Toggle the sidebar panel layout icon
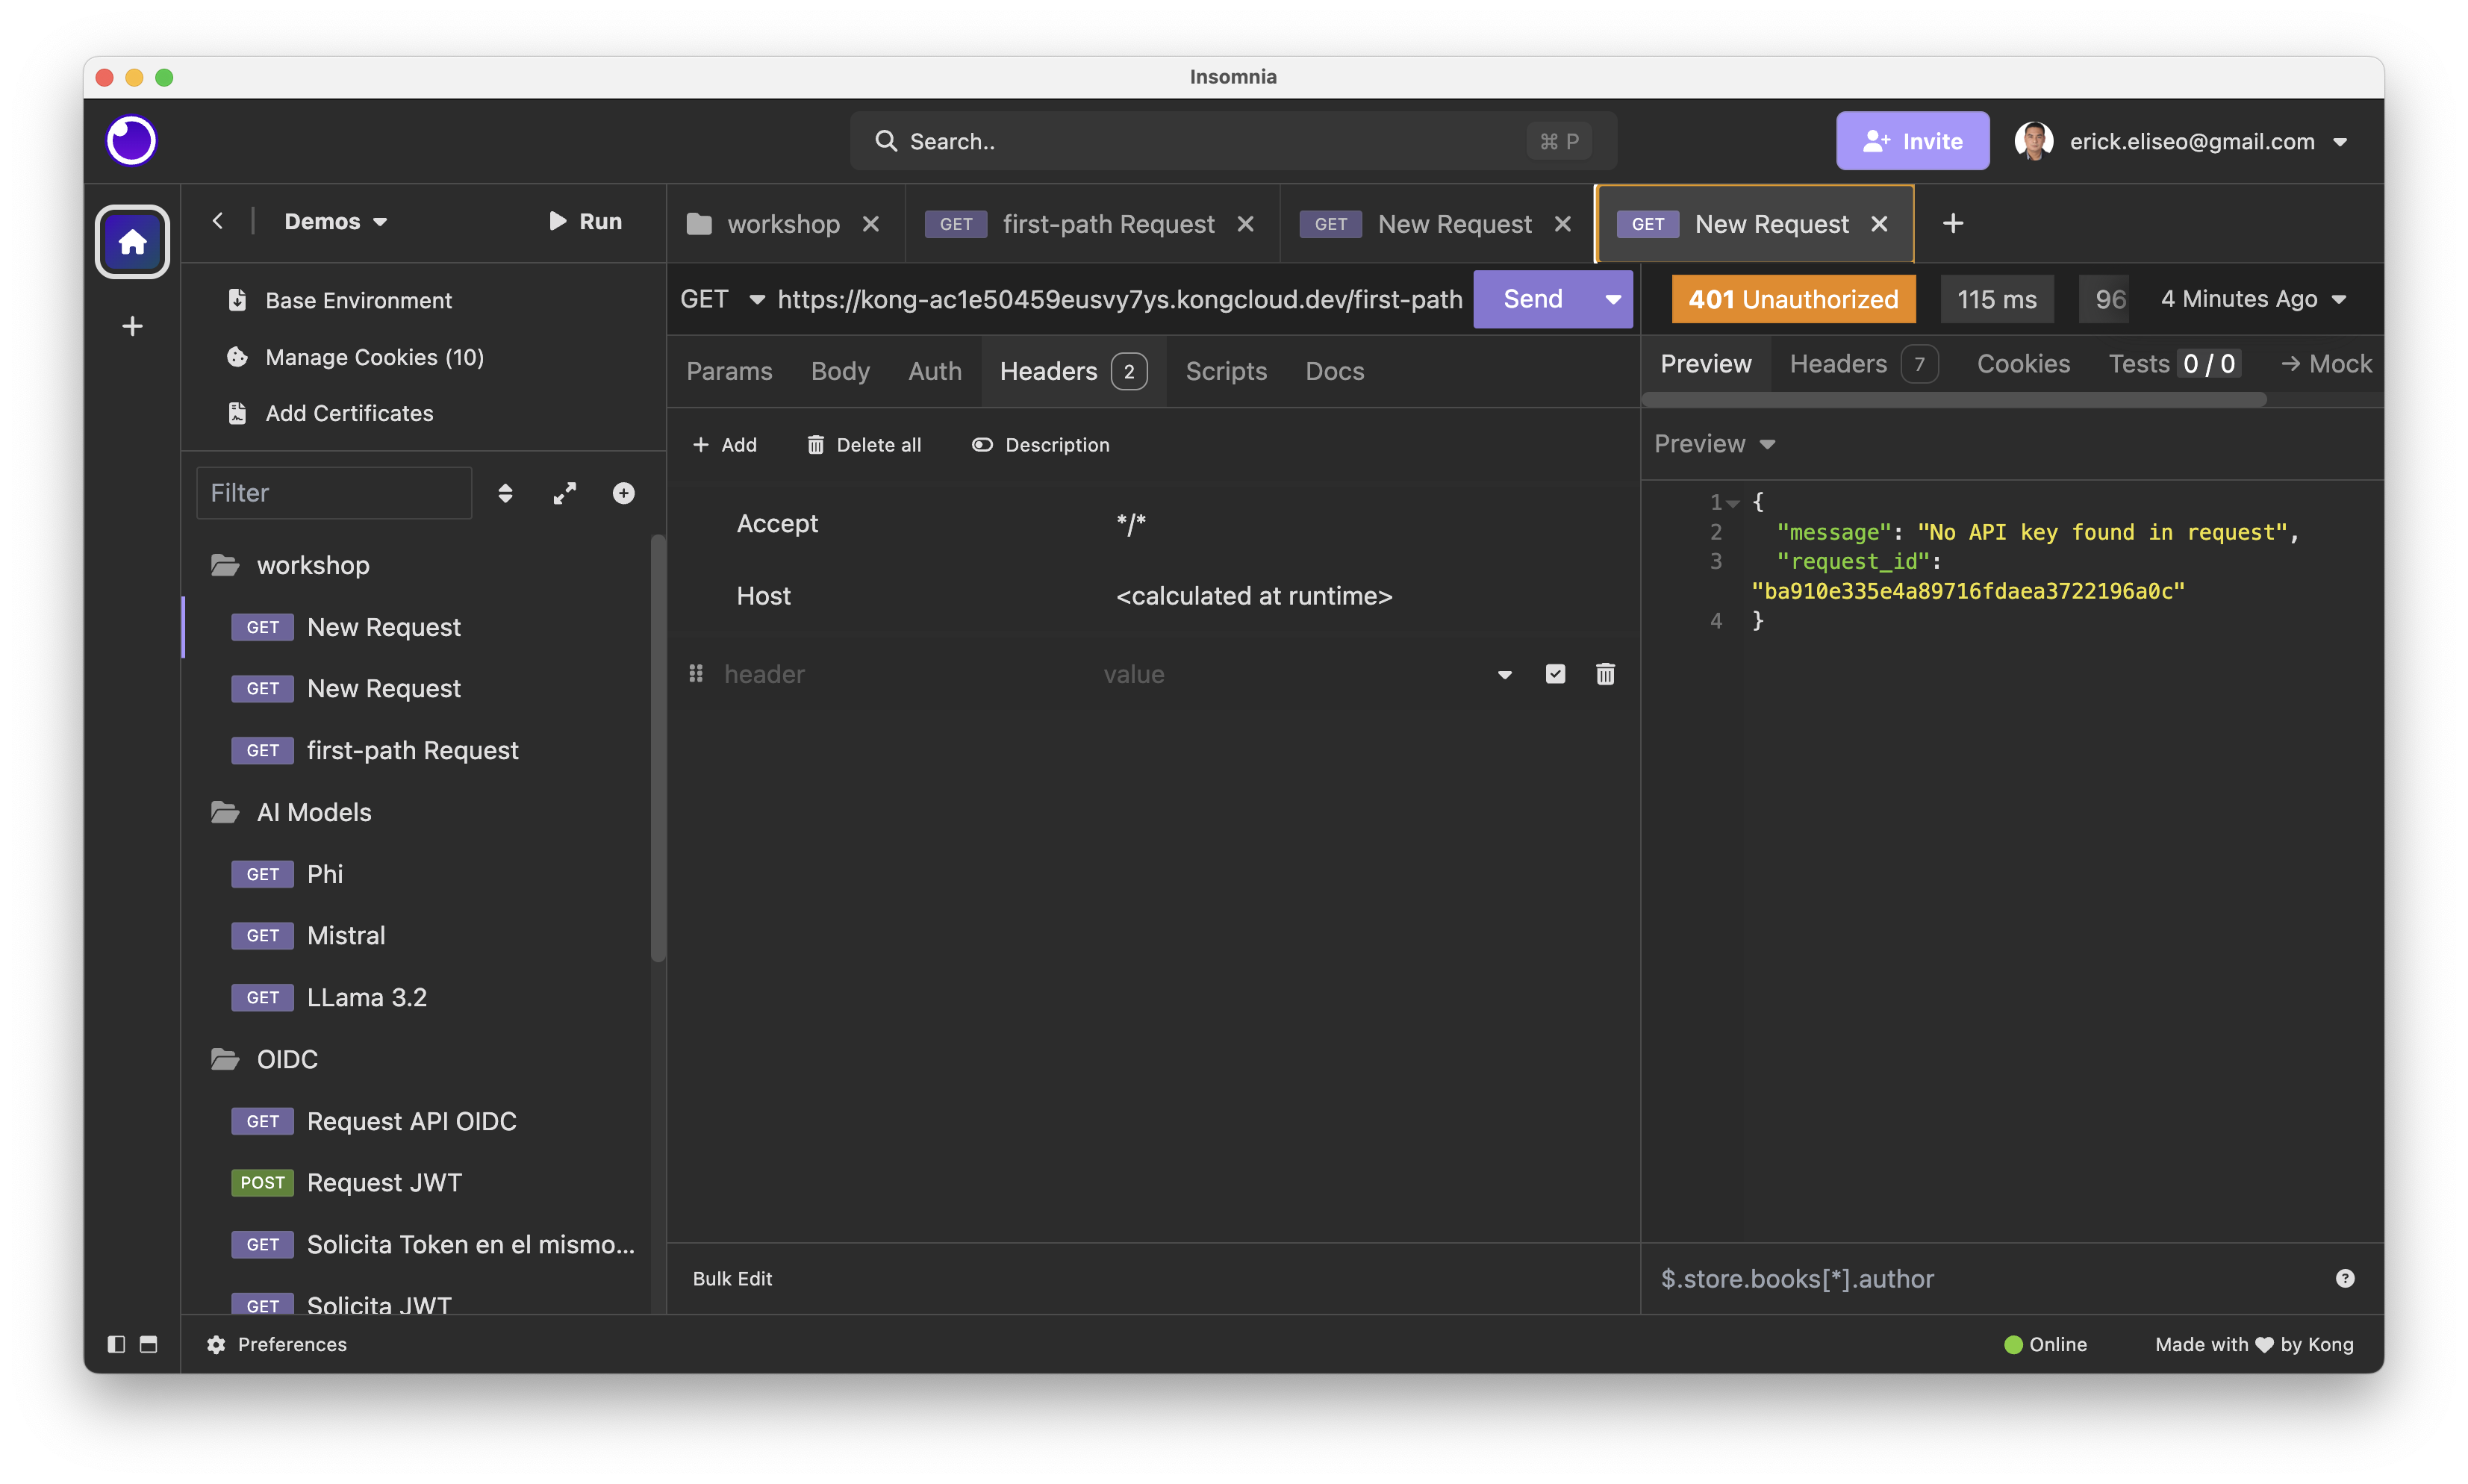Image resolution: width=2468 pixels, height=1484 pixels. point(116,1344)
